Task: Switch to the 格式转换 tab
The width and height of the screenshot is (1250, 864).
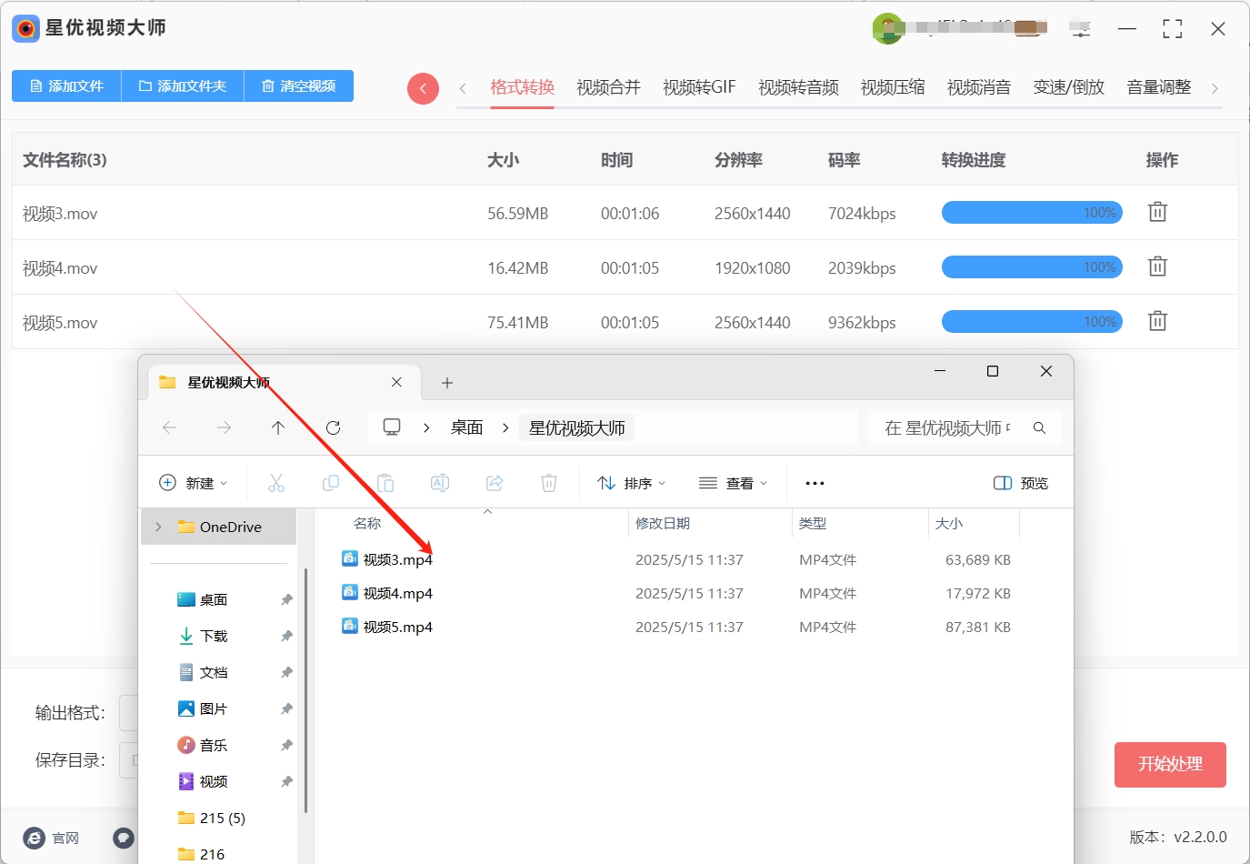Action: coord(522,87)
